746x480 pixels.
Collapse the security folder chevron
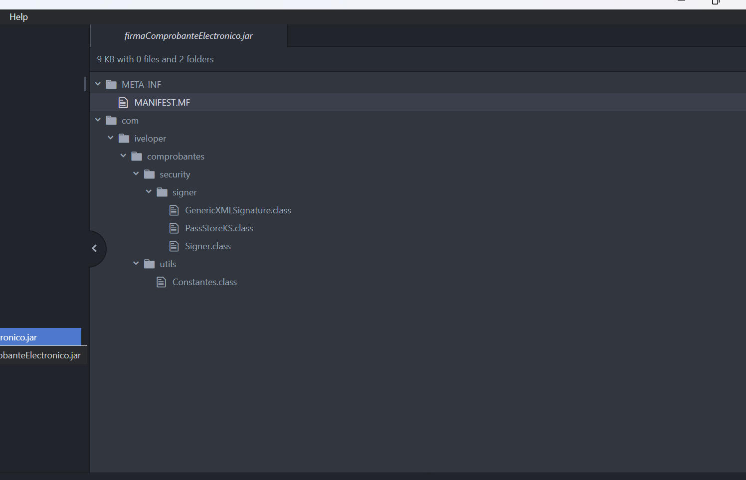click(136, 174)
